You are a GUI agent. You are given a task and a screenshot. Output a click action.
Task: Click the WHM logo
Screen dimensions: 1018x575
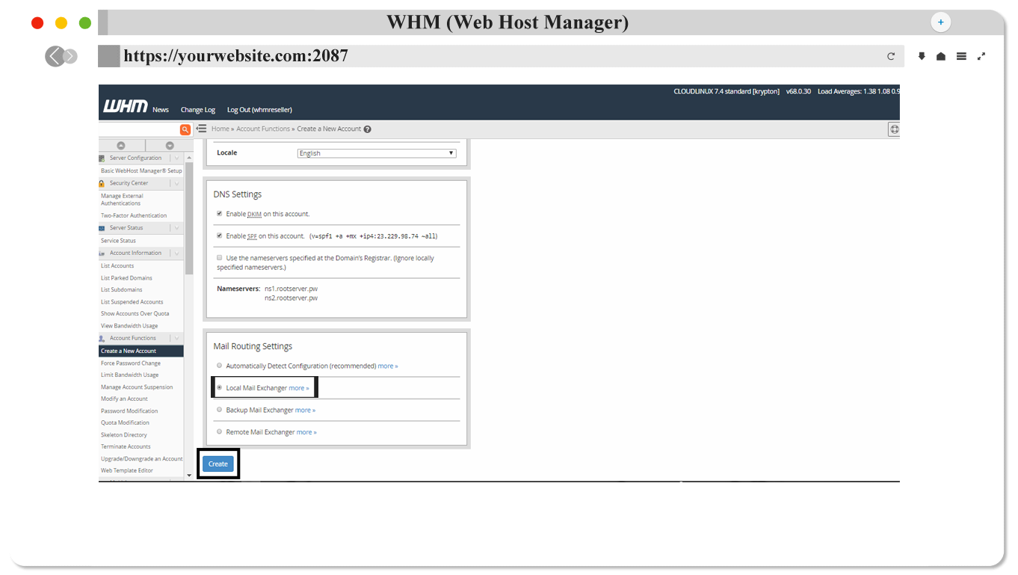(x=125, y=106)
